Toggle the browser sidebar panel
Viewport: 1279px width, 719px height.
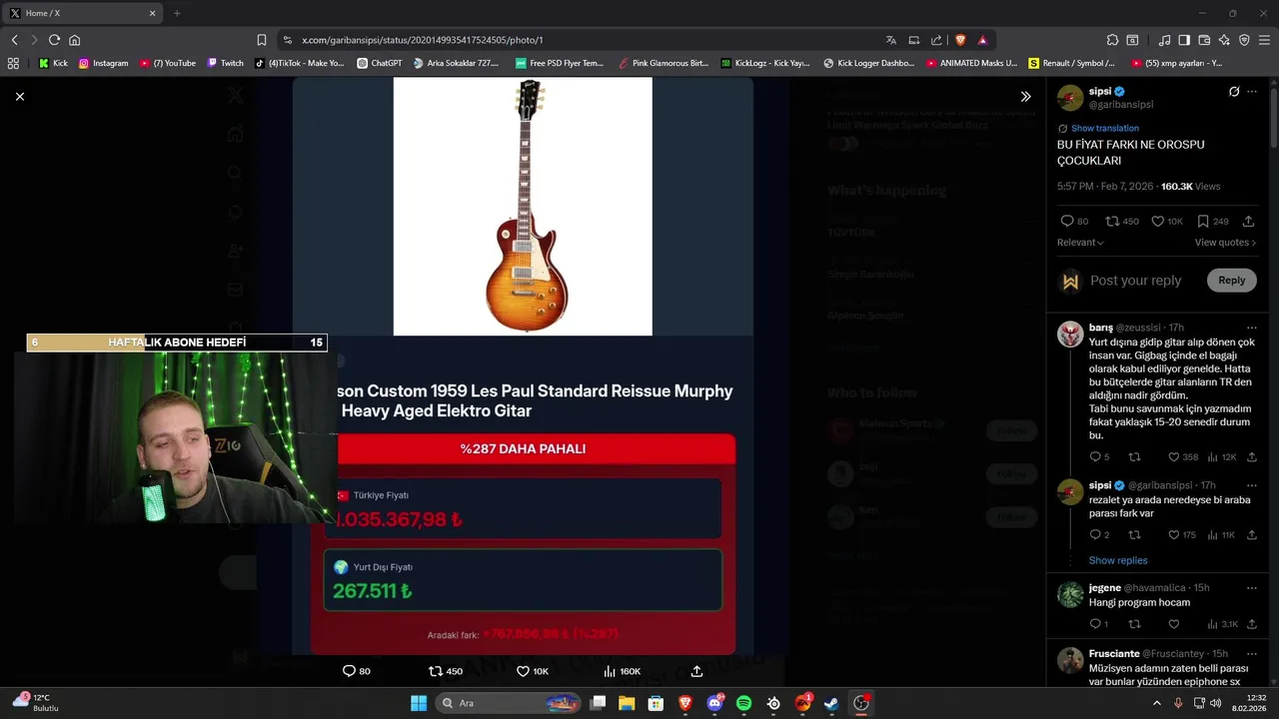[1184, 40]
